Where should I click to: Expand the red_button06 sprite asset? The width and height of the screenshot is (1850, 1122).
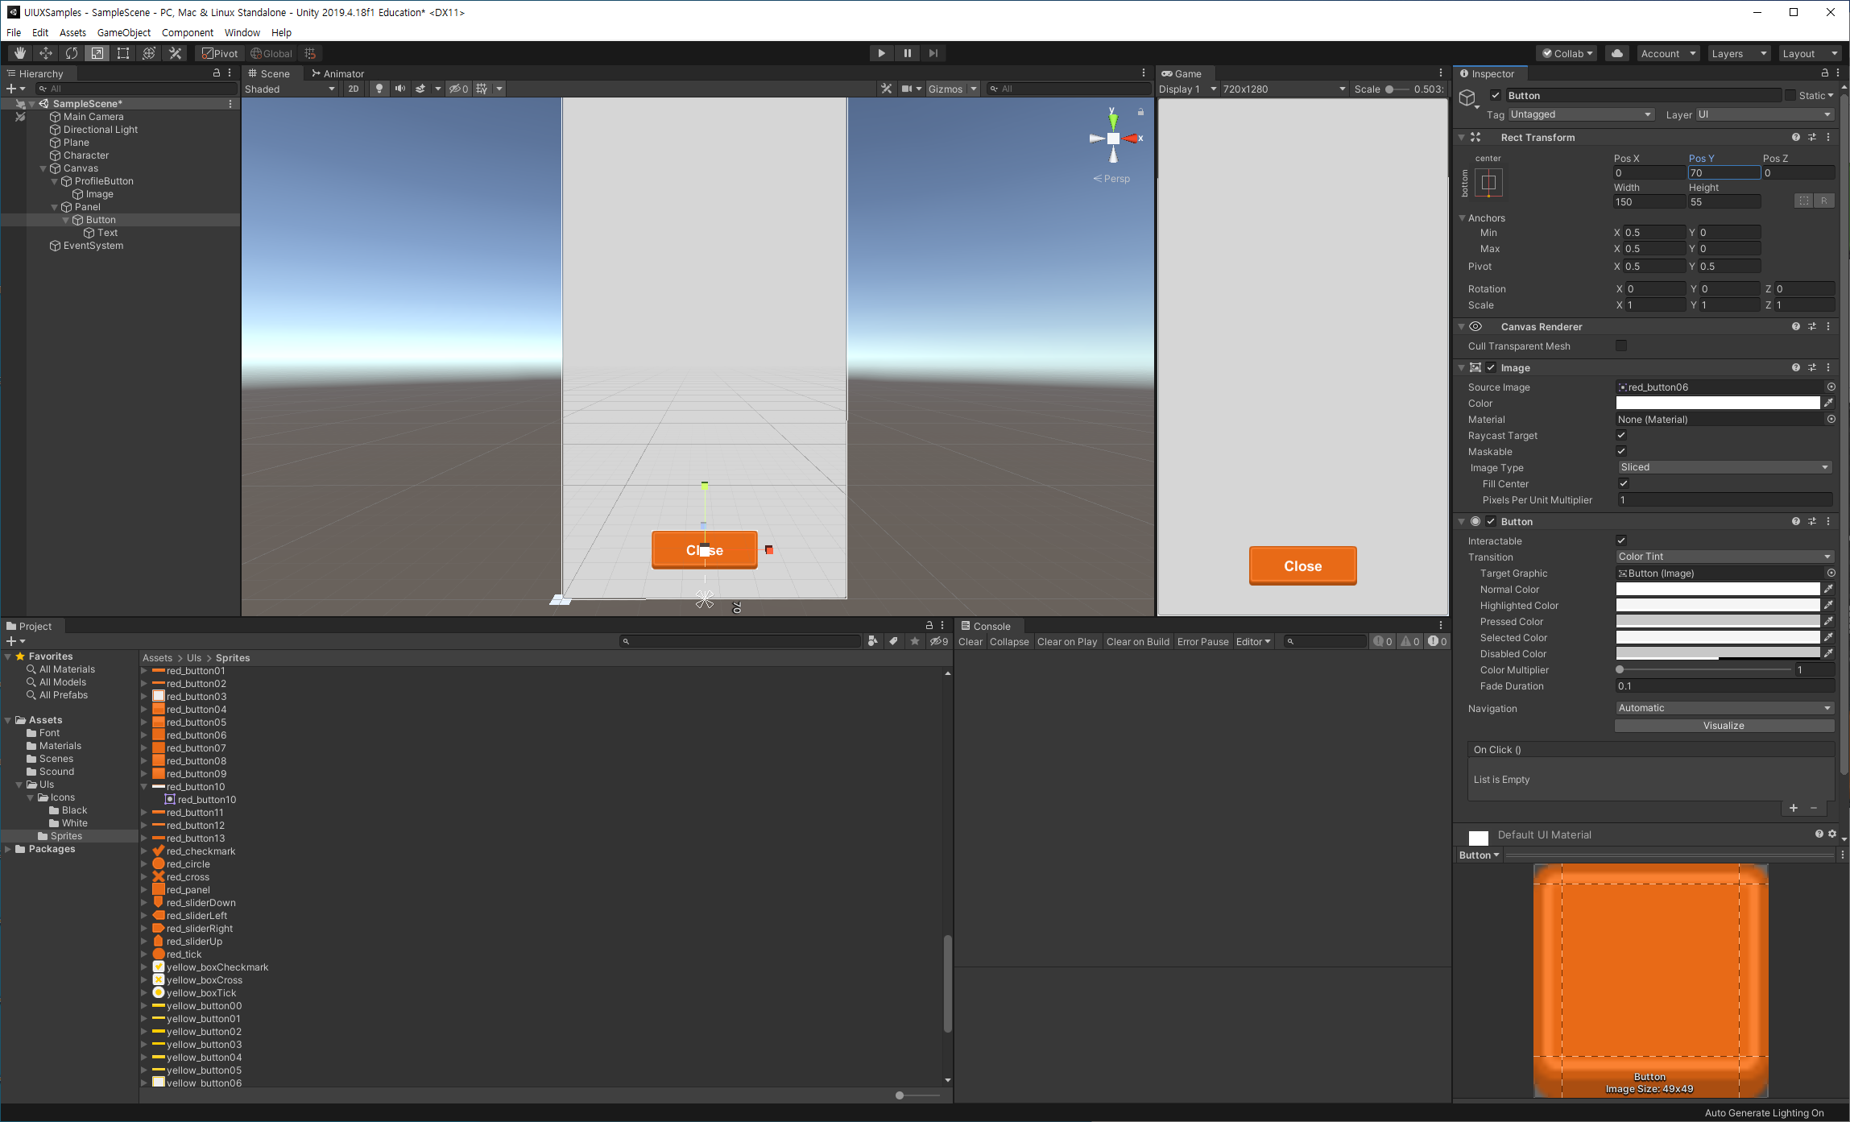[144, 735]
